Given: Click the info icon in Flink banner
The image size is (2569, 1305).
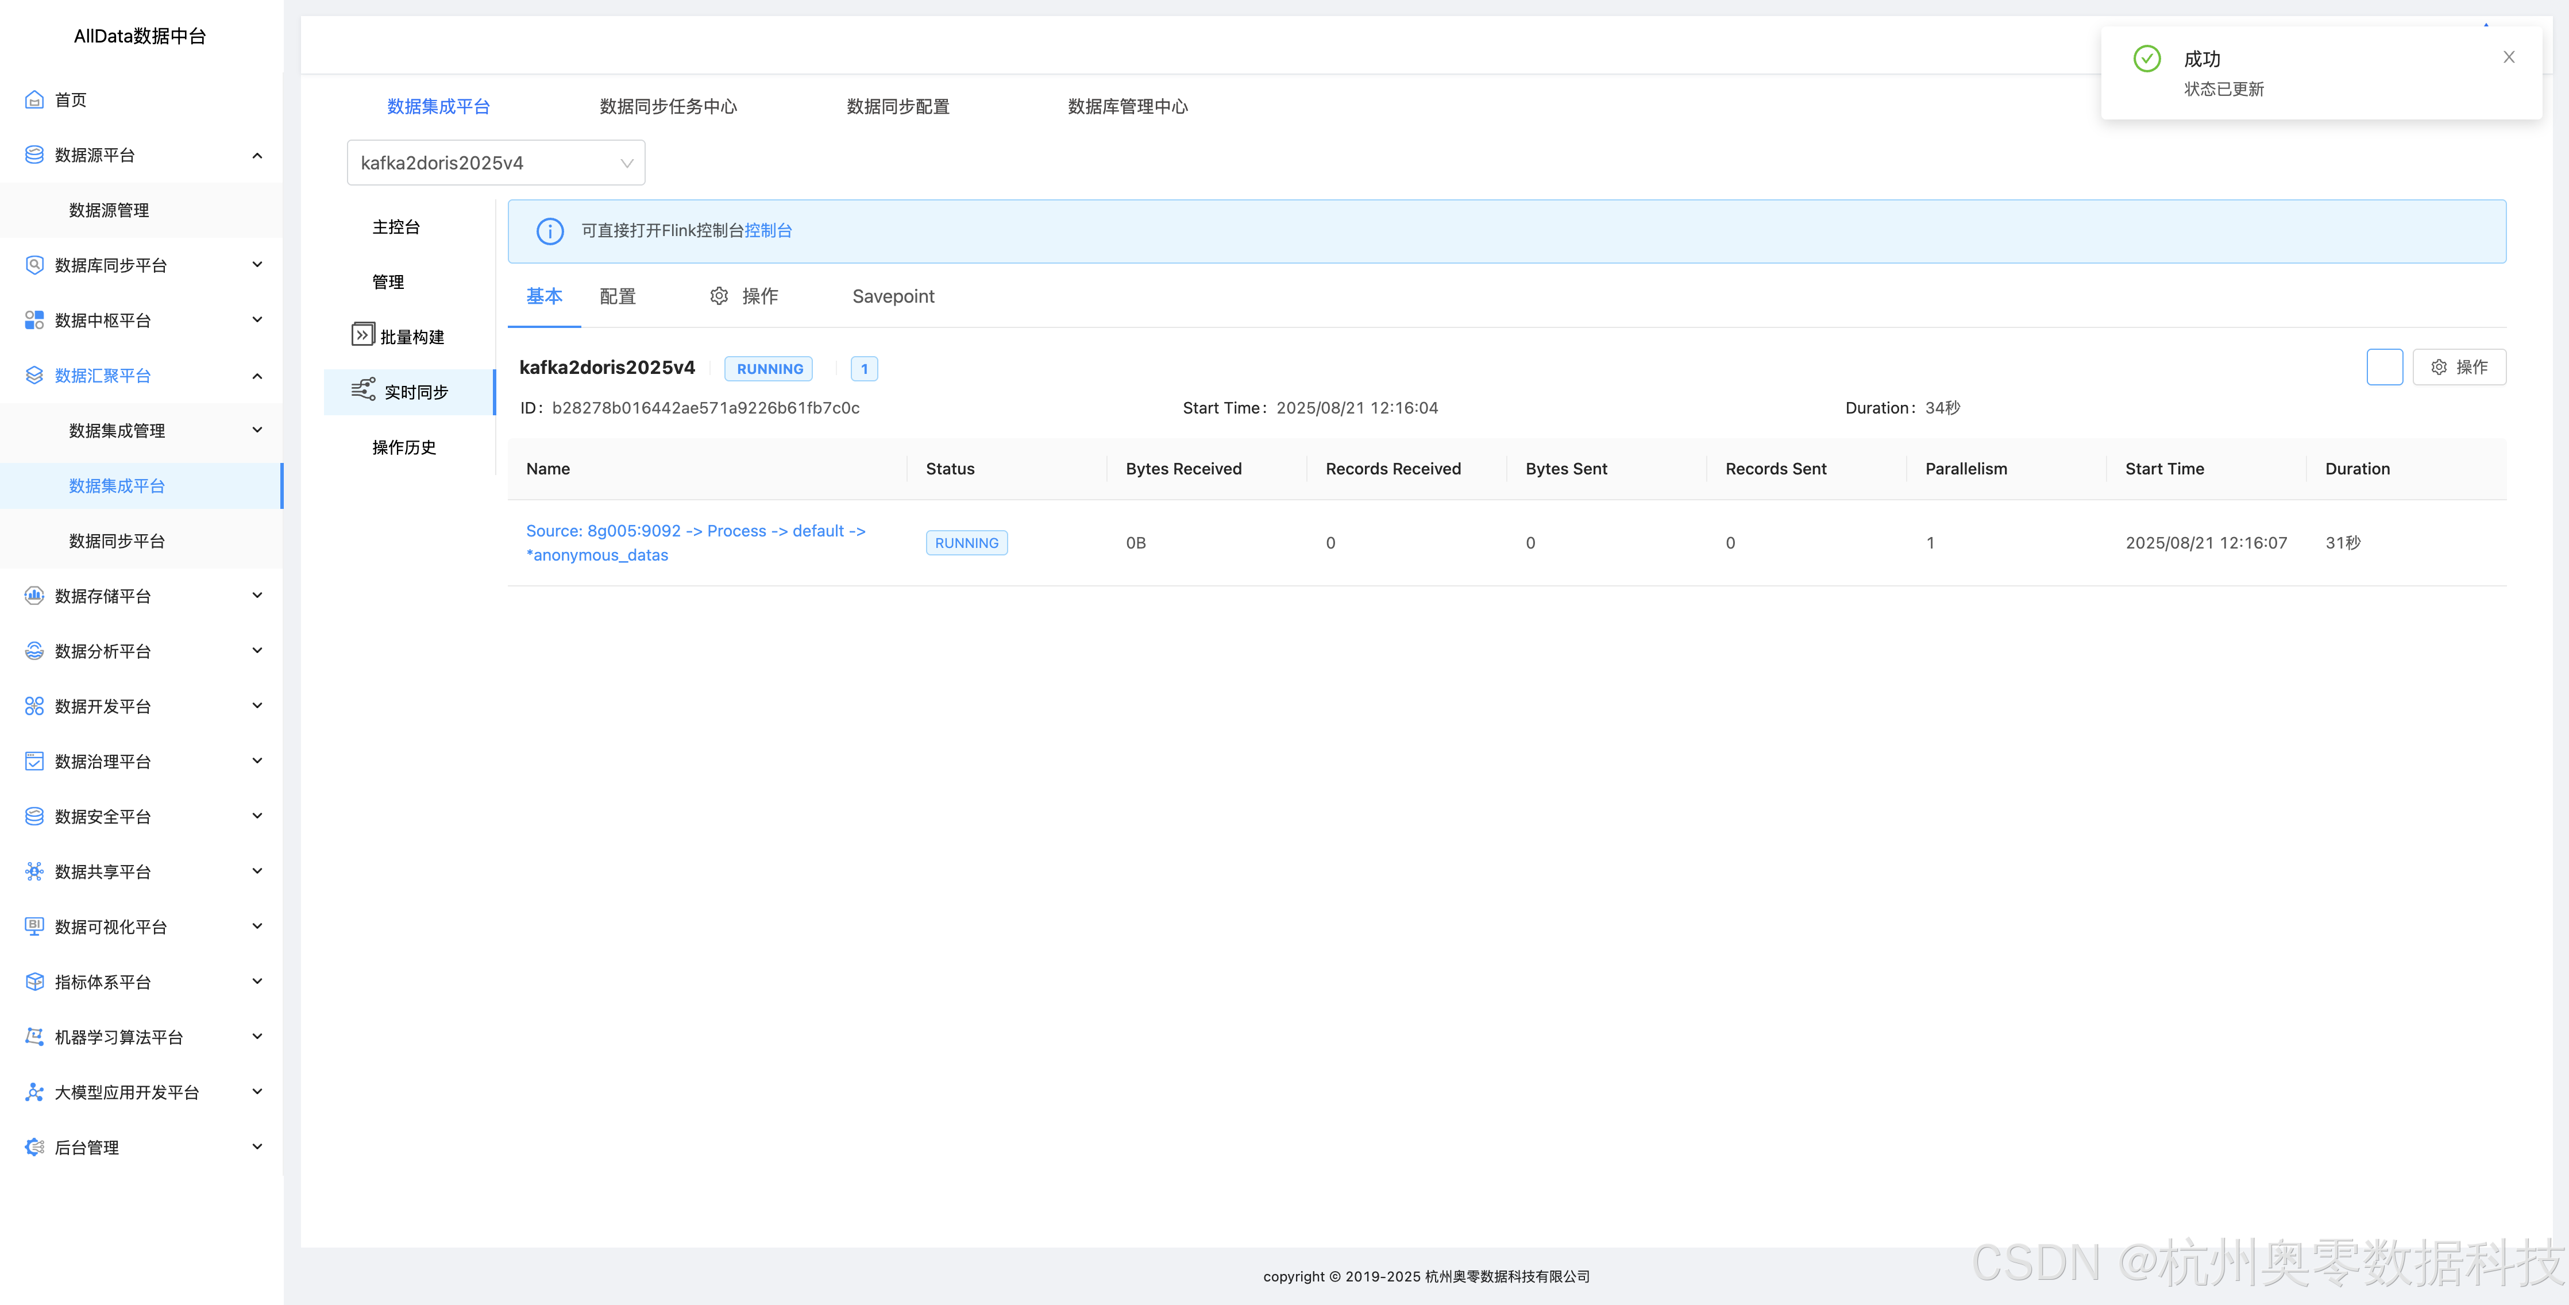Looking at the screenshot, I should coord(550,231).
